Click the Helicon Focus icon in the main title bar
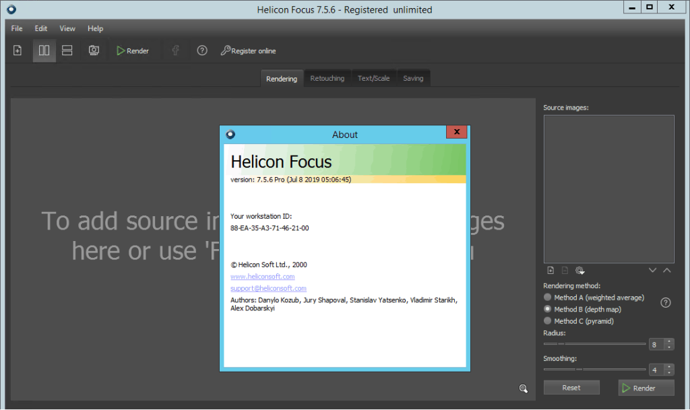 pyautogui.click(x=11, y=9)
